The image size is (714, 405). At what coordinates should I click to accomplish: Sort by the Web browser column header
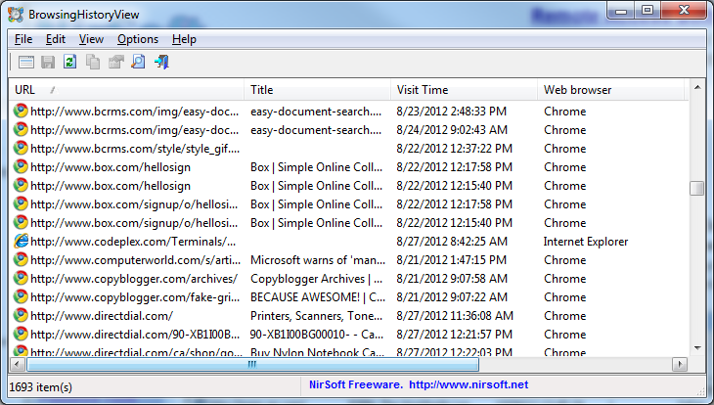610,90
